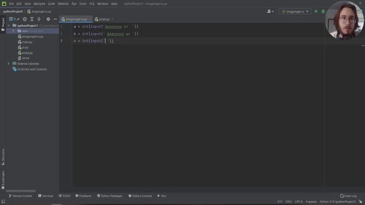
Task: Open the user account icon dropdown
Action: 270,11
